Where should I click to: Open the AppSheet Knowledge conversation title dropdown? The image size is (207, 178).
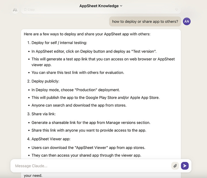101,6
